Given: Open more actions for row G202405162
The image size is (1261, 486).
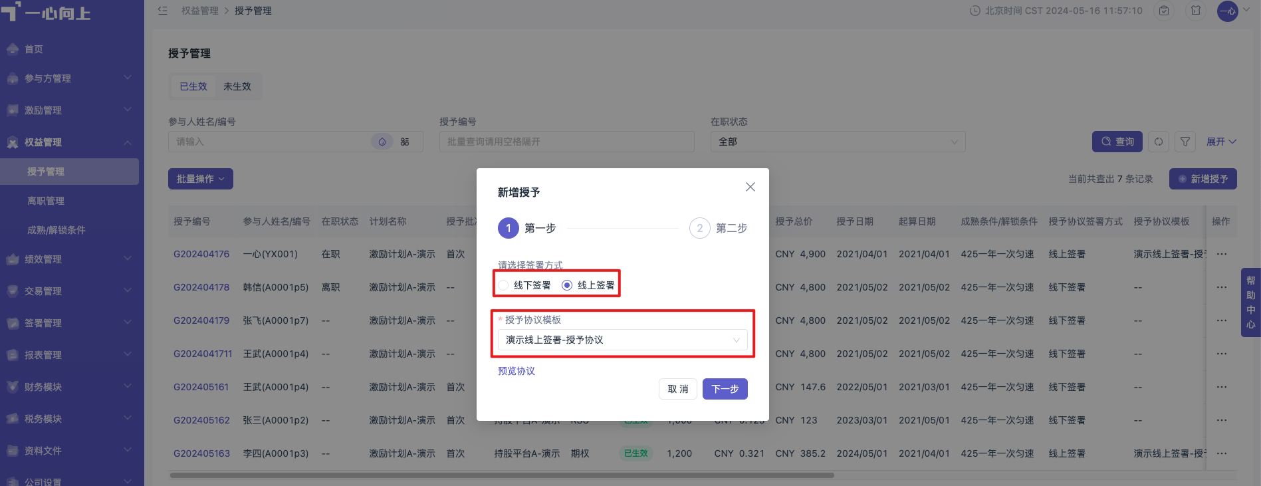Looking at the screenshot, I should pyautogui.click(x=1222, y=420).
